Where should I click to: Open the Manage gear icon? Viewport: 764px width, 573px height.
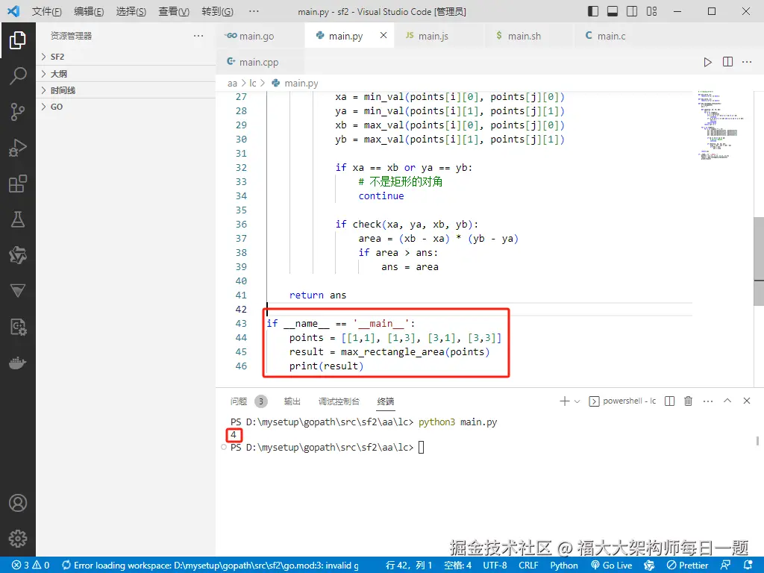(18, 539)
